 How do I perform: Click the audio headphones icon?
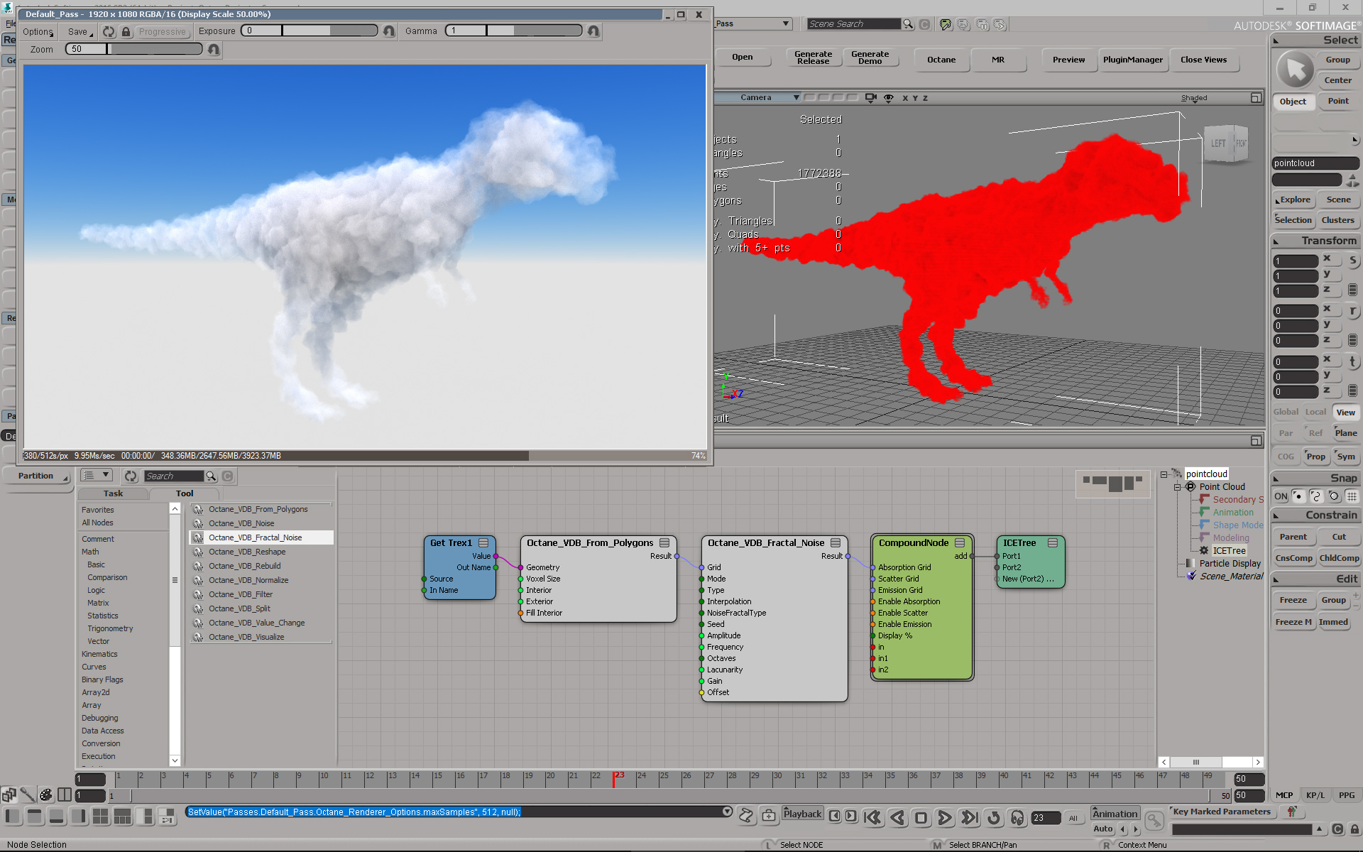[1017, 818]
